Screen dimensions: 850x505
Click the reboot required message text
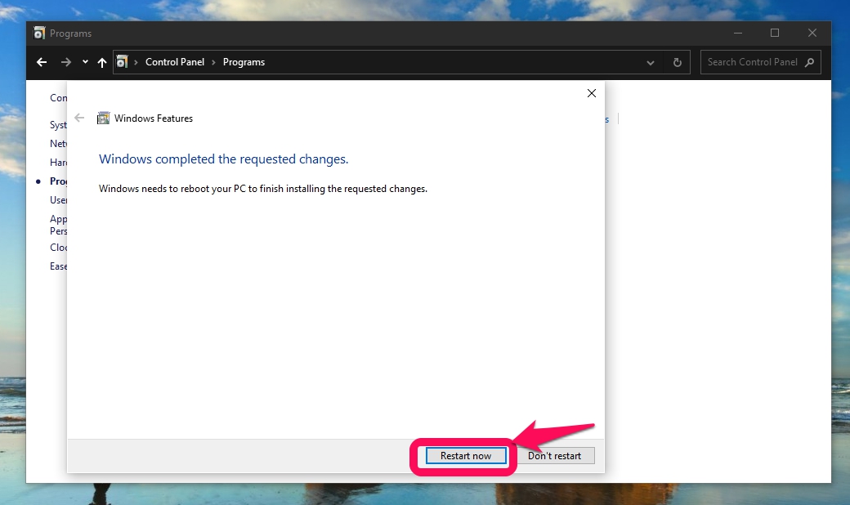pyautogui.click(x=263, y=189)
